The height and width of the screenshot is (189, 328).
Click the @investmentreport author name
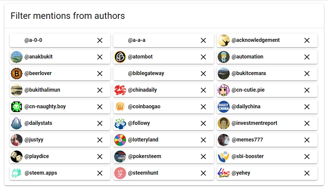(254, 123)
